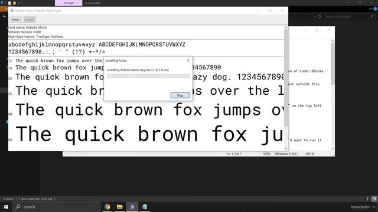The width and height of the screenshot is (378, 212).
Task: Minimize the Roboto Mono font viewer window
Action: [x=258, y=11]
